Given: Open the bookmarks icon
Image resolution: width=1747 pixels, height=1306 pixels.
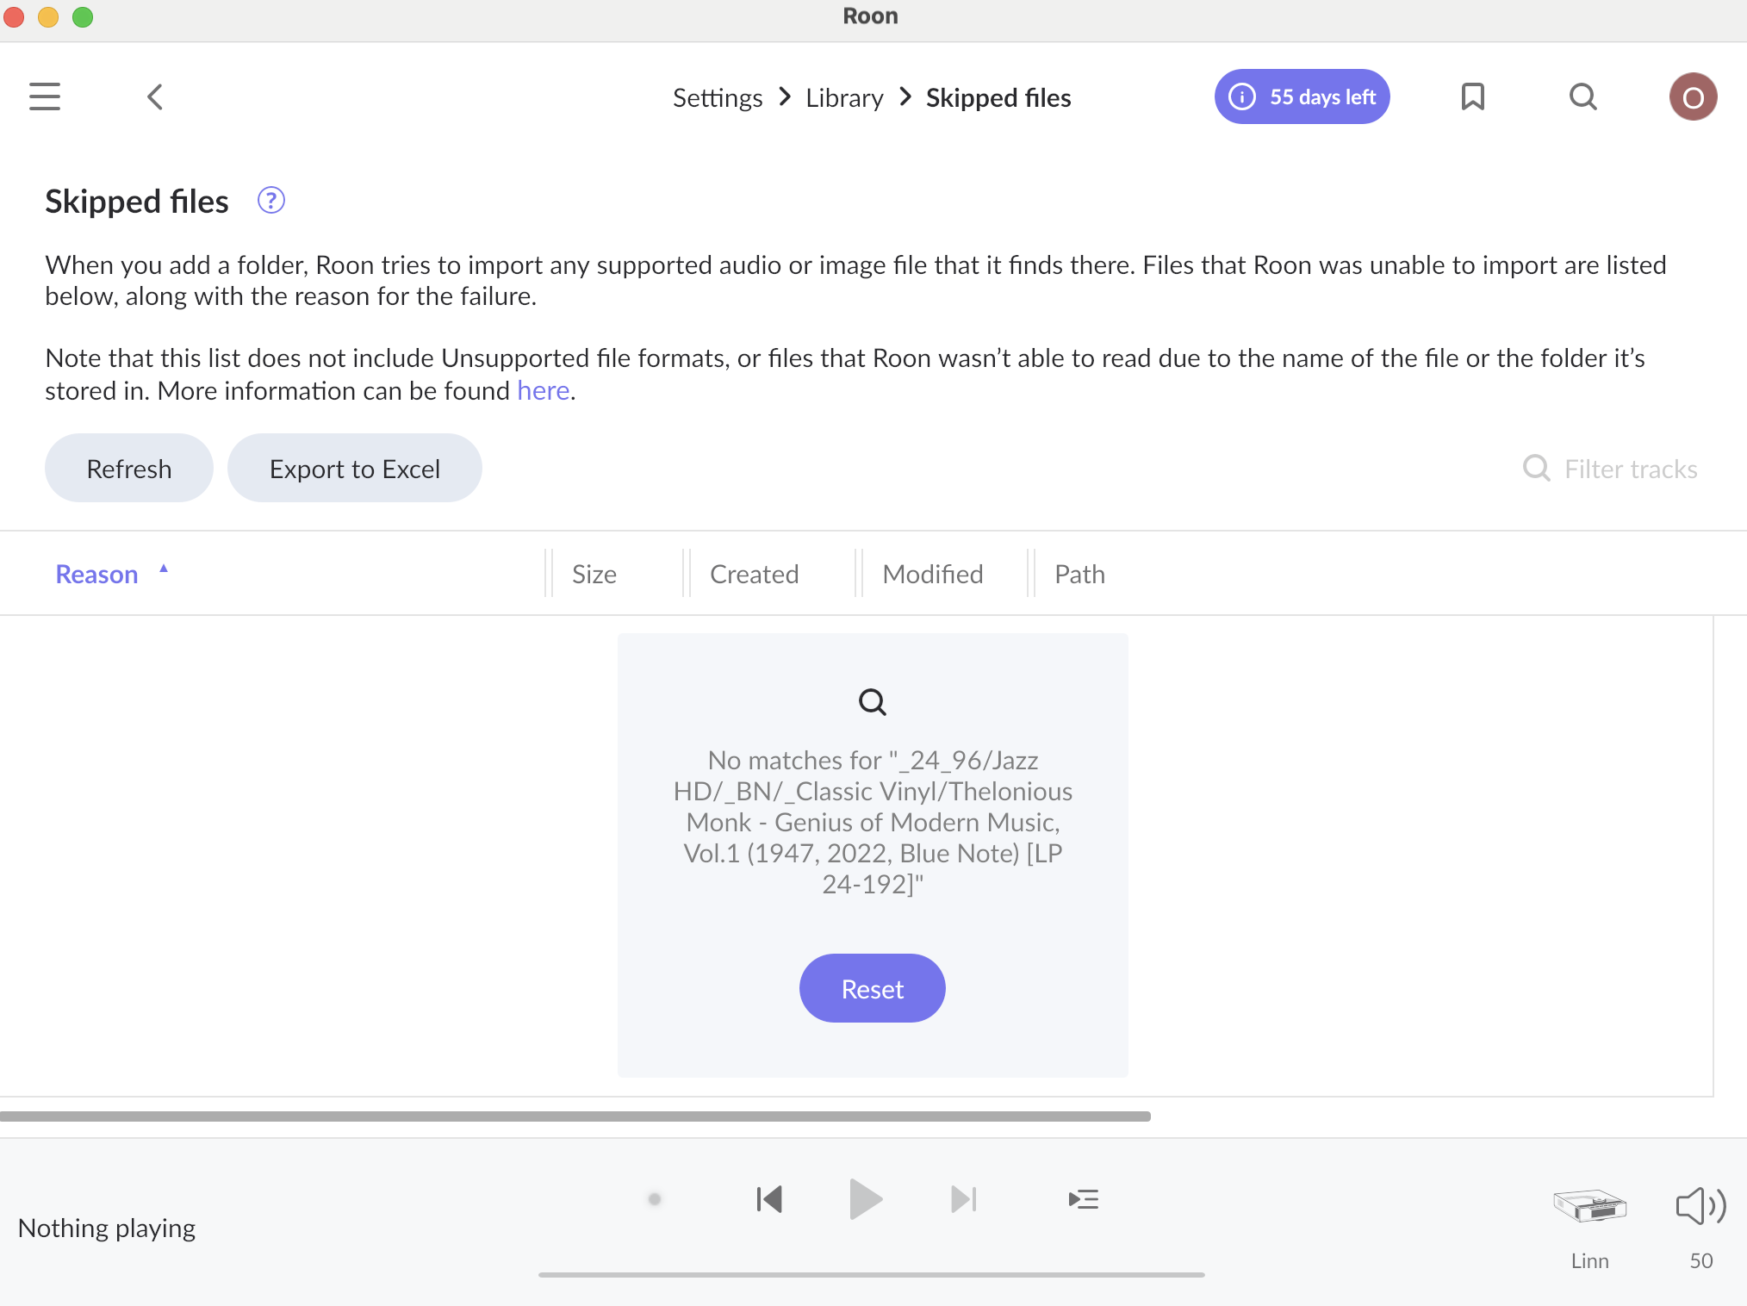Looking at the screenshot, I should tap(1473, 96).
